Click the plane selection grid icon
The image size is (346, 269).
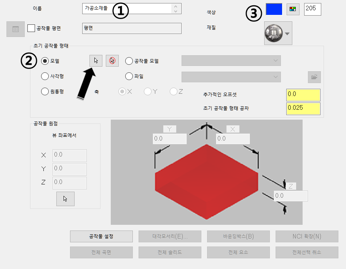[x=16, y=29]
